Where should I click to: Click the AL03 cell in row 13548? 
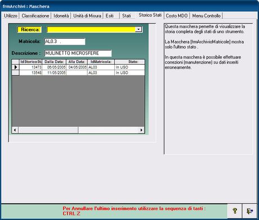click(101, 73)
